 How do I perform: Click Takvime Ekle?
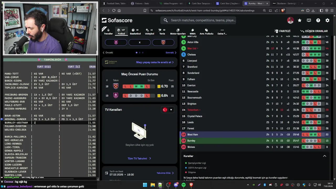(165, 173)
